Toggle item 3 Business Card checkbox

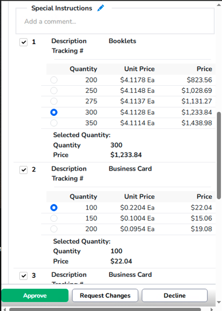click(23, 276)
